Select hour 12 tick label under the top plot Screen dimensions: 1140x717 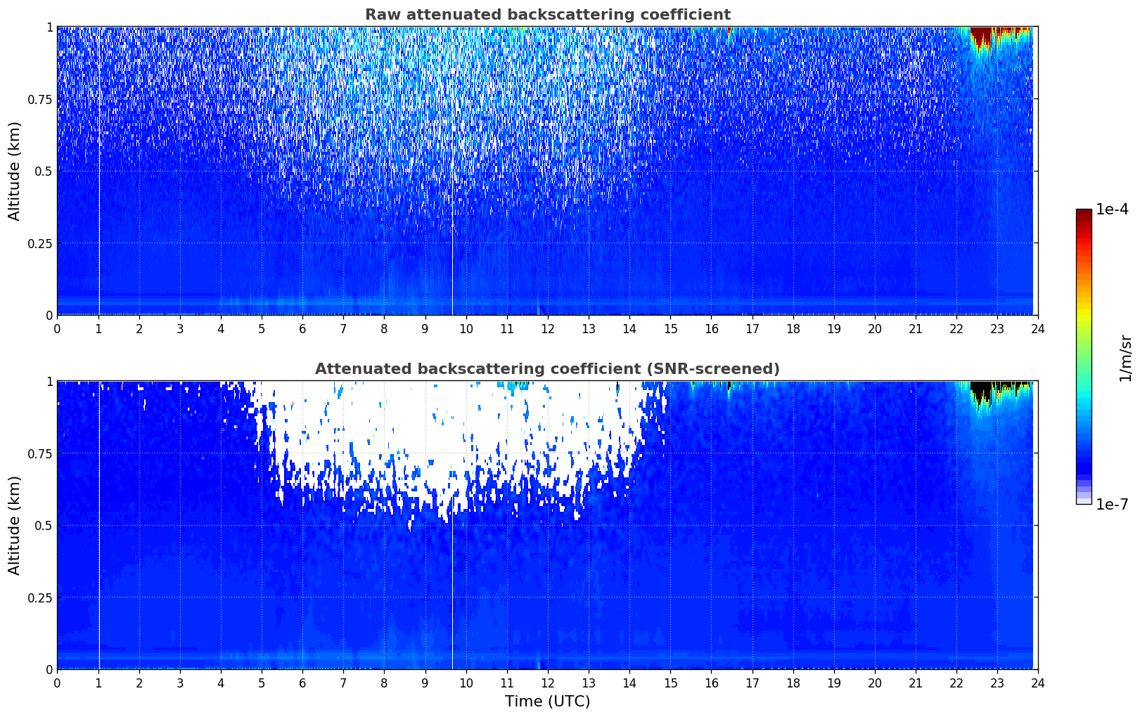pyautogui.click(x=547, y=328)
